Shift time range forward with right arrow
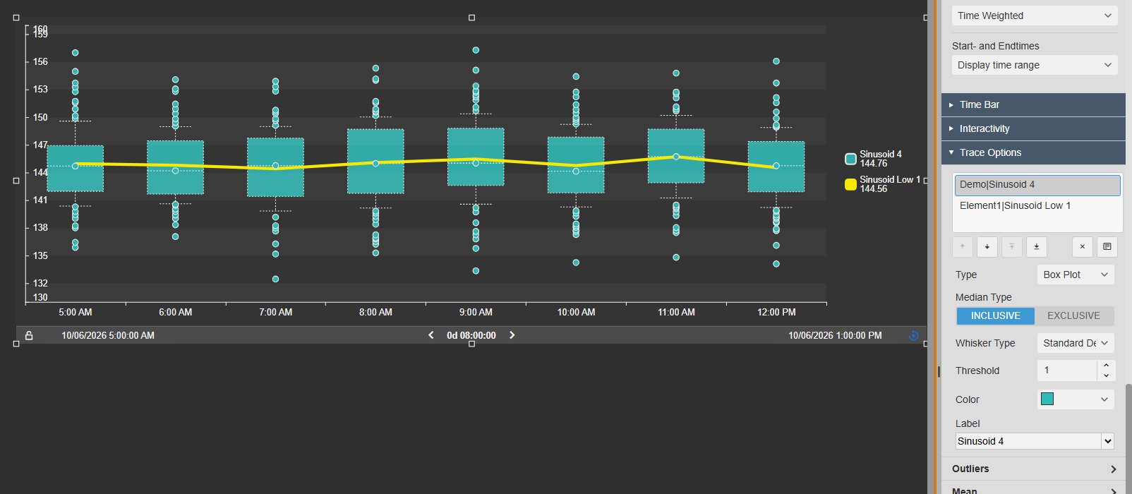1132x494 pixels. 512,335
